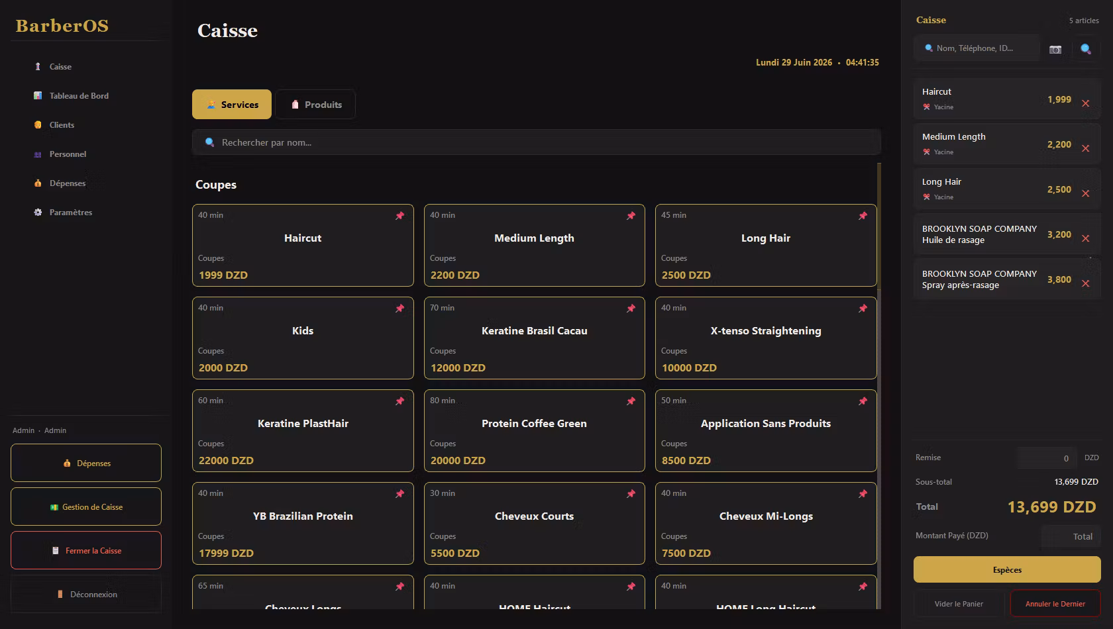1113x629 pixels.
Task: Pin the Kids service card
Action: 399,309
